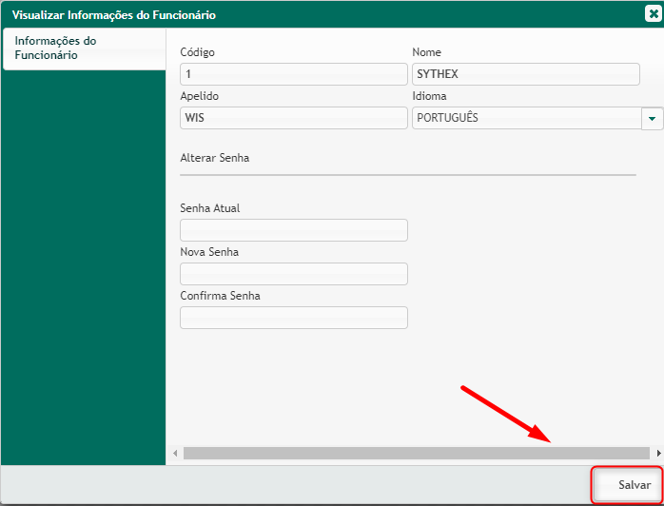
Task: Click the Código label
Action: (x=197, y=52)
